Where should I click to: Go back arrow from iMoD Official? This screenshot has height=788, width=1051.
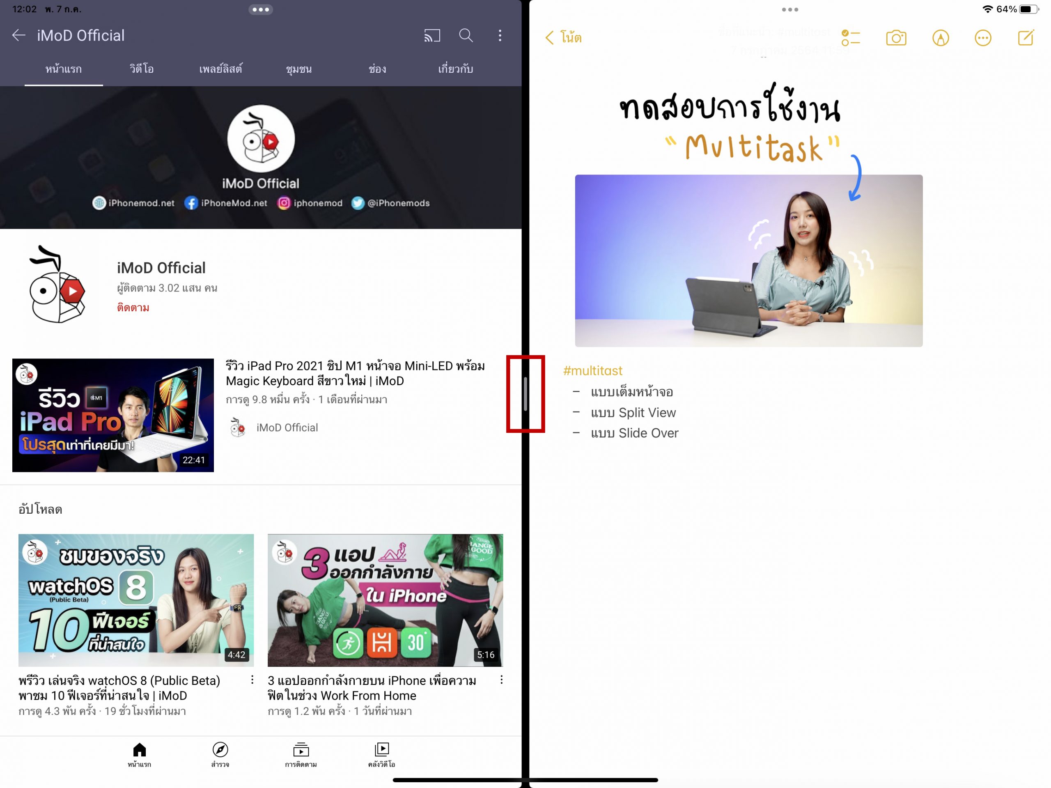(x=18, y=35)
